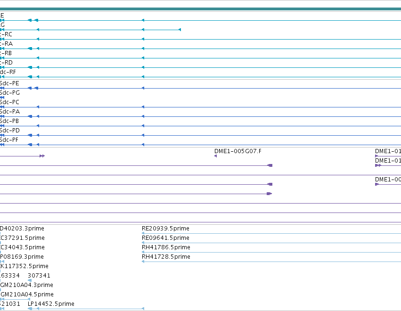
Task: Select the DME1-005G07.F label
Action: coord(238,151)
